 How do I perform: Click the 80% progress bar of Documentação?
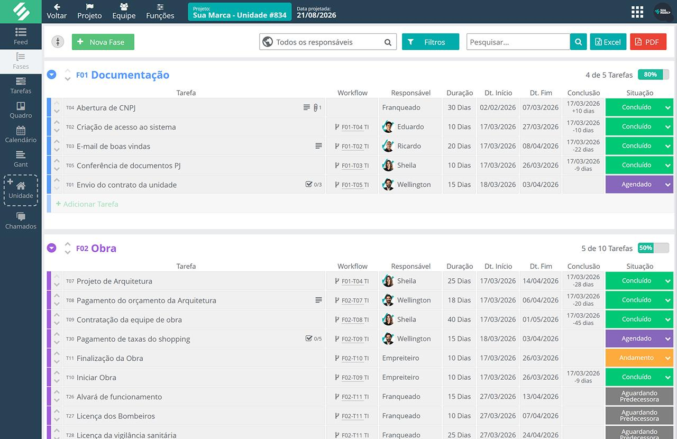coord(653,75)
